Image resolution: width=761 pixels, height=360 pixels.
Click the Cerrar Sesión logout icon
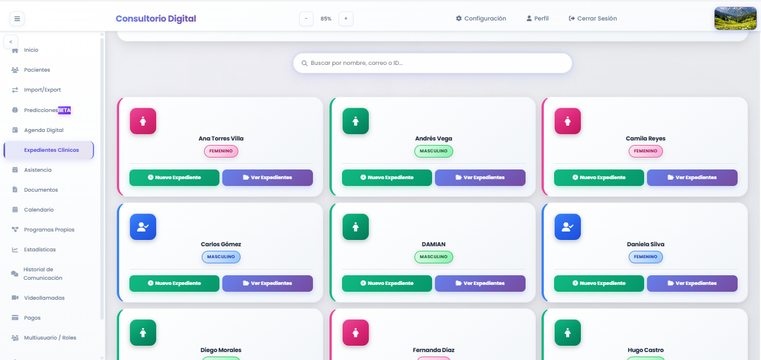572,18
